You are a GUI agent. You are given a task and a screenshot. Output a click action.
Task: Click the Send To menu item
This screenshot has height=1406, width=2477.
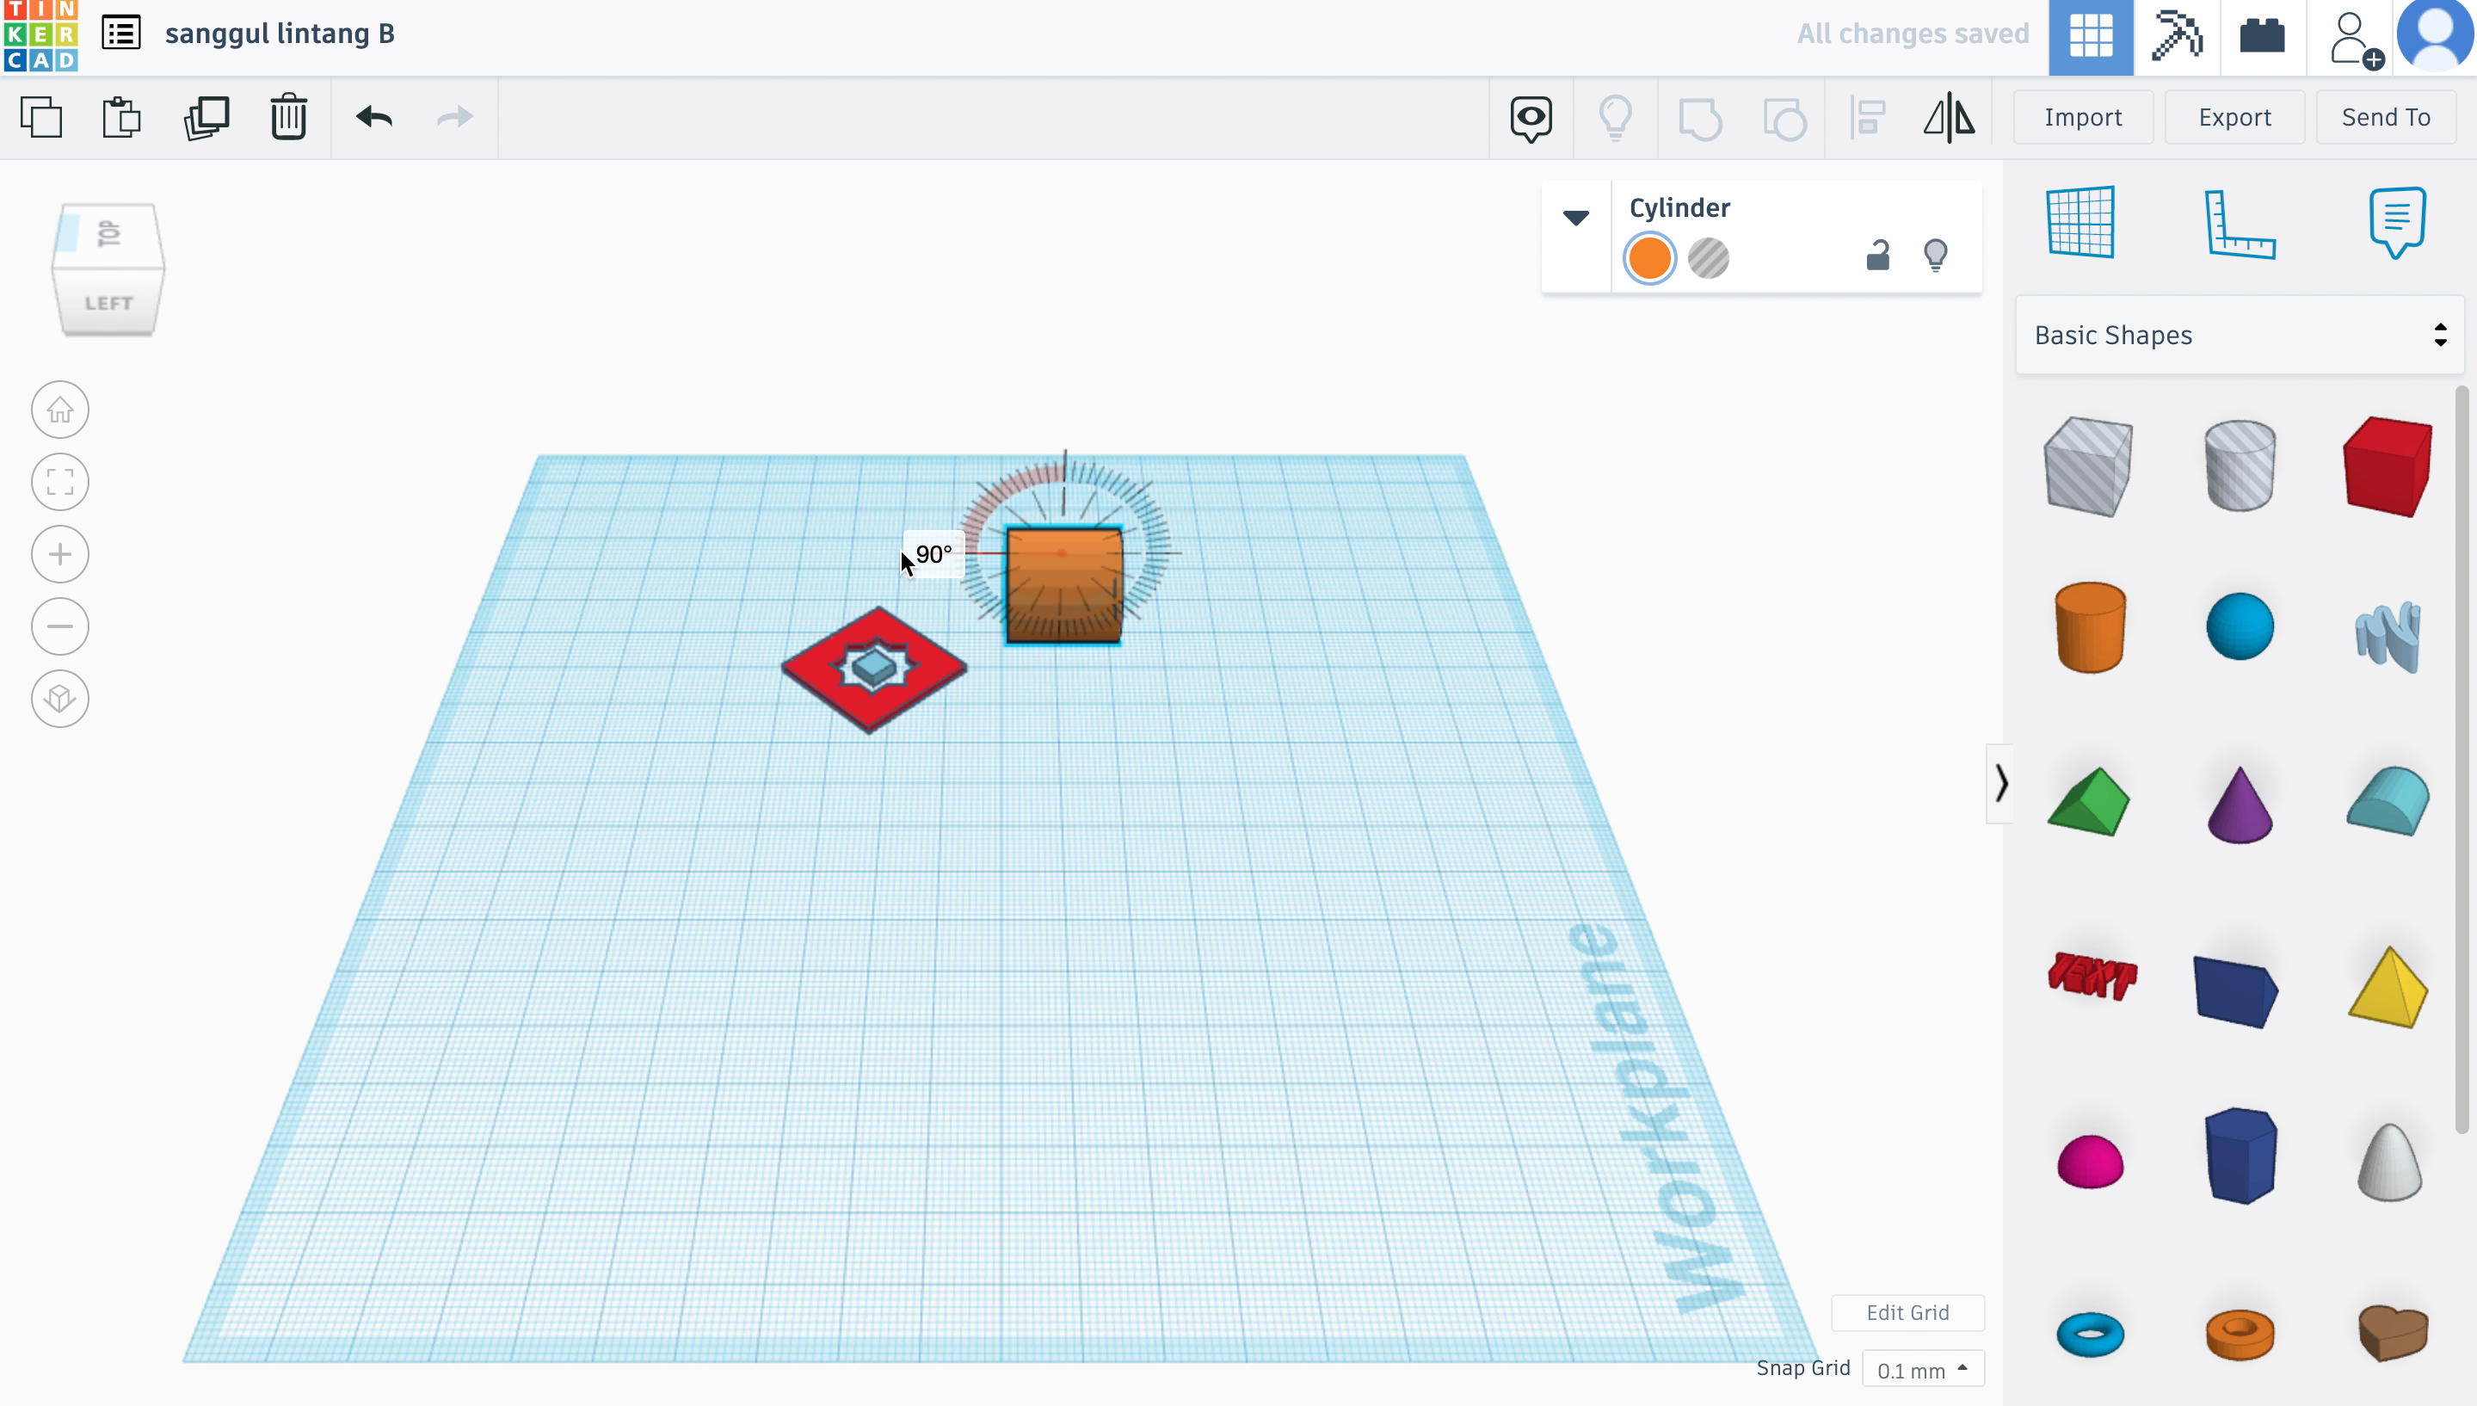pos(2387,116)
